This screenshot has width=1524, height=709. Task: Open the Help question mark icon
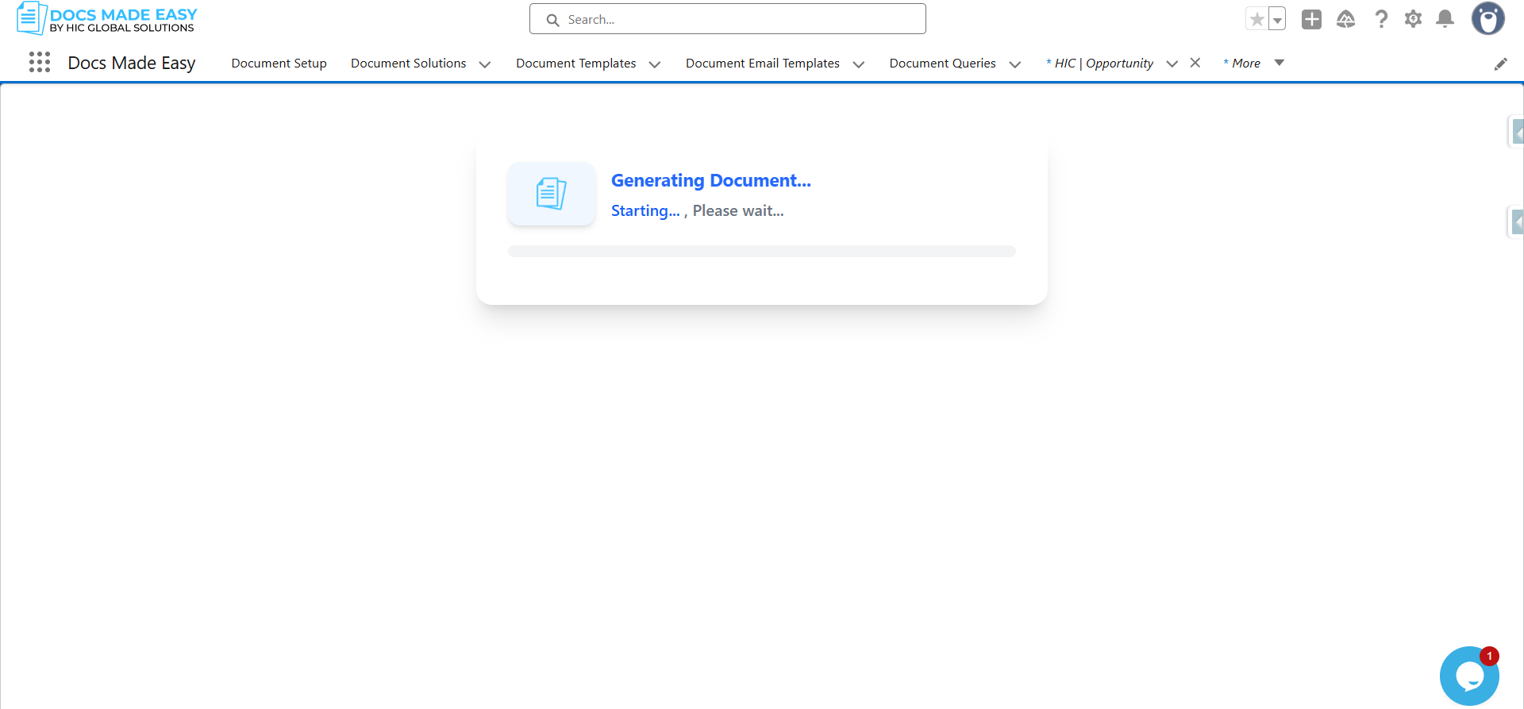pyautogui.click(x=1381, y=19)
